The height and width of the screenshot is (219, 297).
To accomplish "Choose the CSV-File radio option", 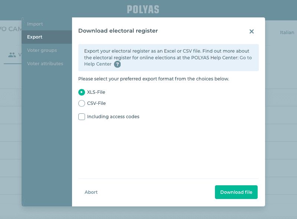I will [82, 103].
